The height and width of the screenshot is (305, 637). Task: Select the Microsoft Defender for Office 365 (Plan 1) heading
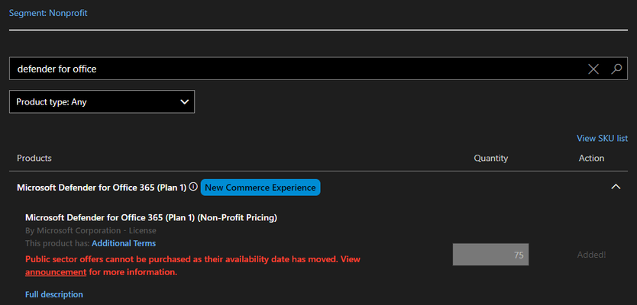click(102, 188)
